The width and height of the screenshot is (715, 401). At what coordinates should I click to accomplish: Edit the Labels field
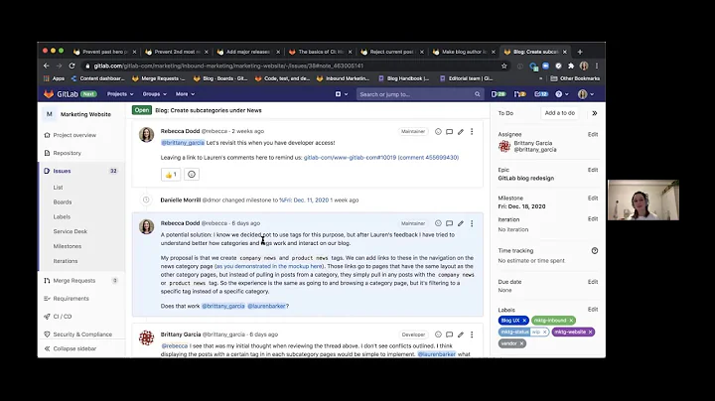click(592, 310)
